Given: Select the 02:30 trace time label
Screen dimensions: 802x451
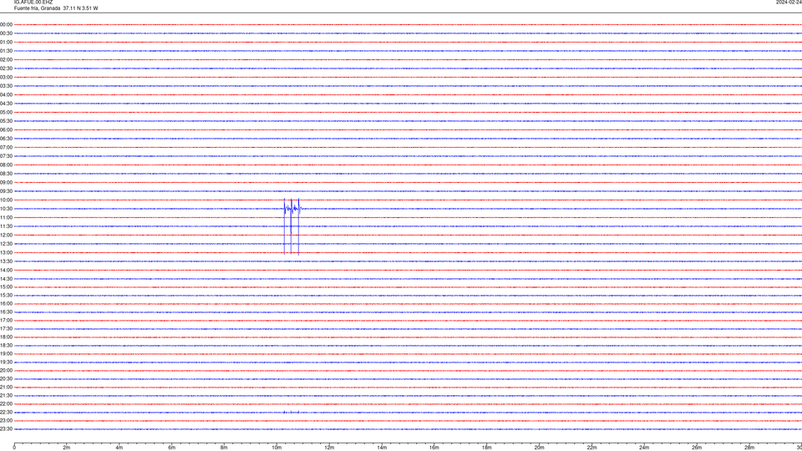Looking at the screenshot, I should pos(6,68).
